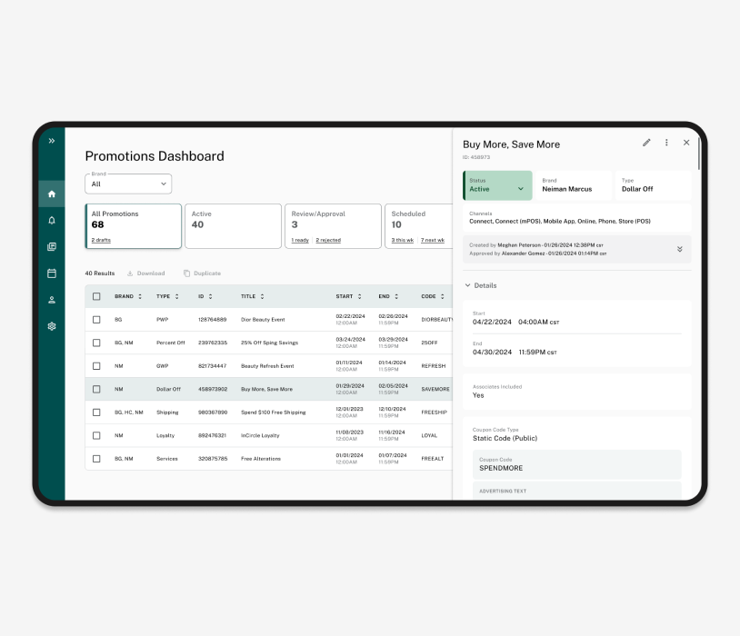Select the InCircle Loyalty row checkbox
The width and height of the screenshot is (740, 636).
tap(97, 435)
